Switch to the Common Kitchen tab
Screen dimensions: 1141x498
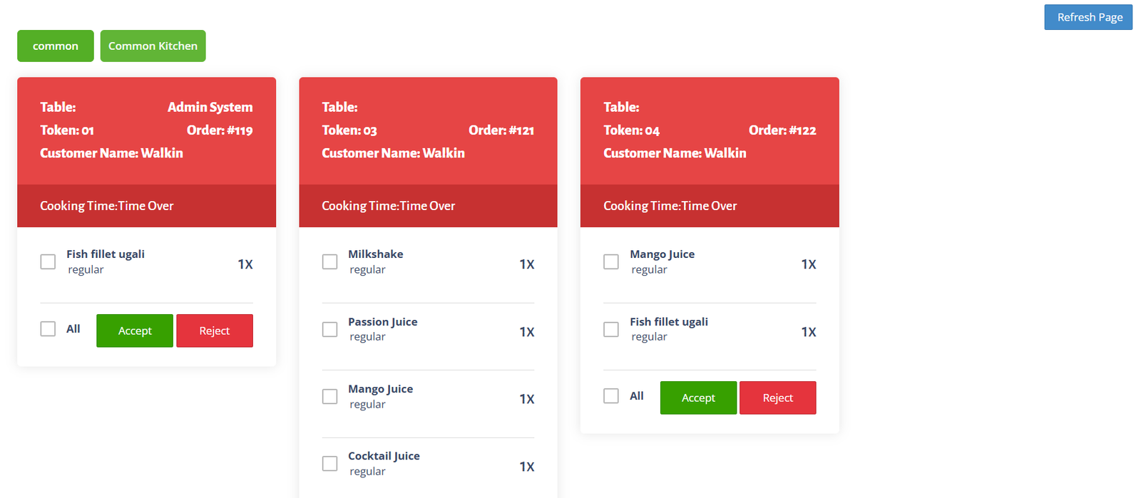click(x=153, y=46)
